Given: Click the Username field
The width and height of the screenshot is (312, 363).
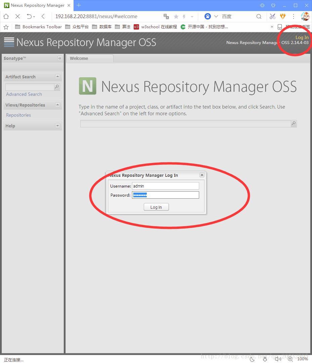Looking at the screenshot, I should tap(165, 186).
